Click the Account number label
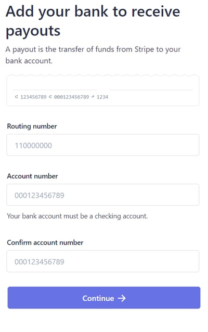 pyautogui.click(x=32, y=176)
